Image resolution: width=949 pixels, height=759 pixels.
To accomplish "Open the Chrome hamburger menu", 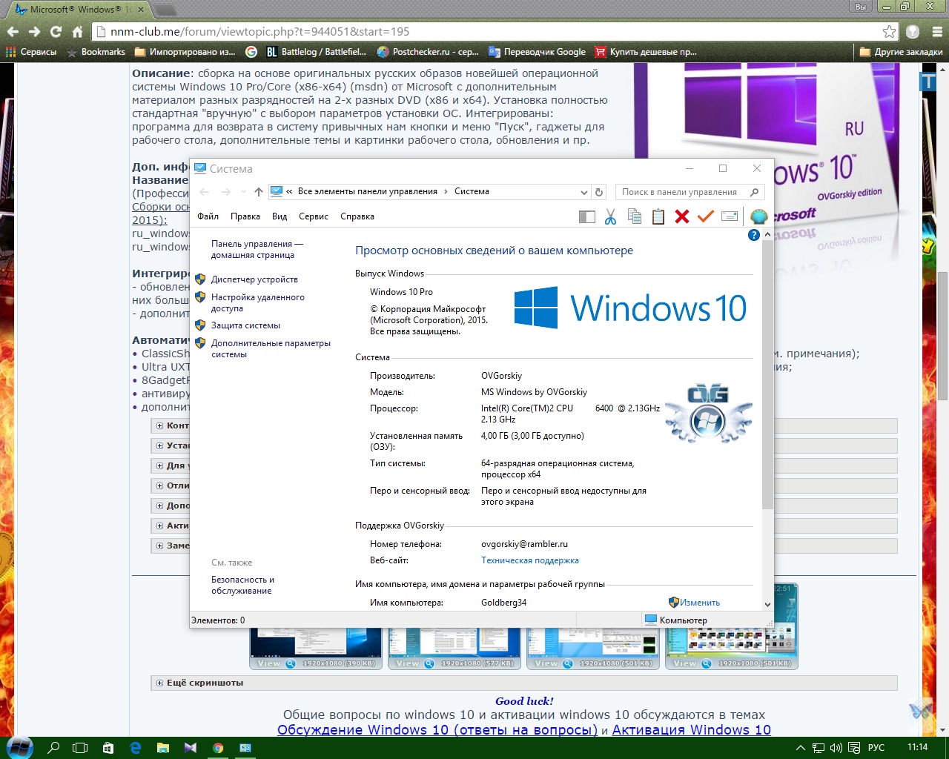I will point(937,32).
